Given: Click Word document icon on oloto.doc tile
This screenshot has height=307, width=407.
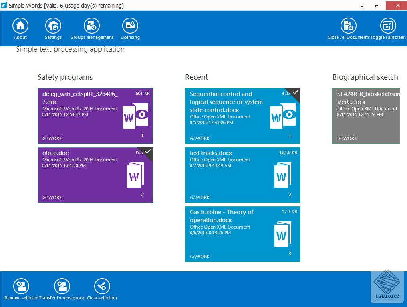Looking at the screenshot, I should point(135,175).
